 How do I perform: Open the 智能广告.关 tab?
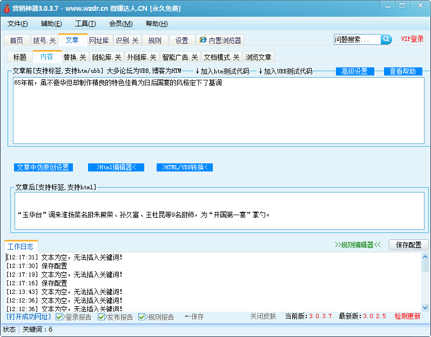coord(180,57)
